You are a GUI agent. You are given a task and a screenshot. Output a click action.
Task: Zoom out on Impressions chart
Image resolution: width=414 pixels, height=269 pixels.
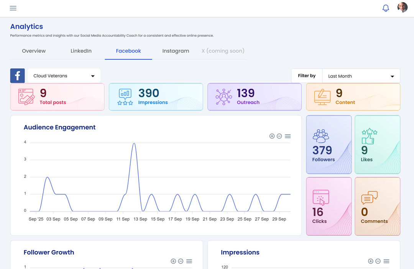pyautogui.click(x=378, y=261)
